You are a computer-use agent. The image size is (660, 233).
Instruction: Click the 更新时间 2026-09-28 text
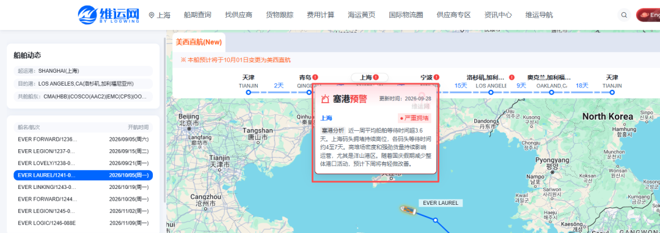405,98
